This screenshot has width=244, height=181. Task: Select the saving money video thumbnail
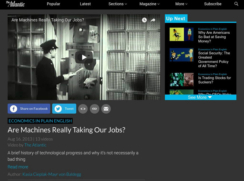tap(181, 34)
